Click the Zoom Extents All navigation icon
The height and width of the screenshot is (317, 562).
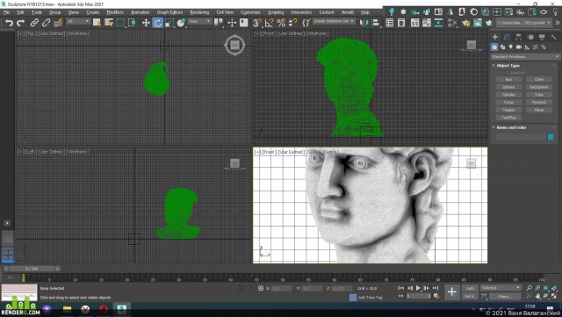[x=554, y=288]
